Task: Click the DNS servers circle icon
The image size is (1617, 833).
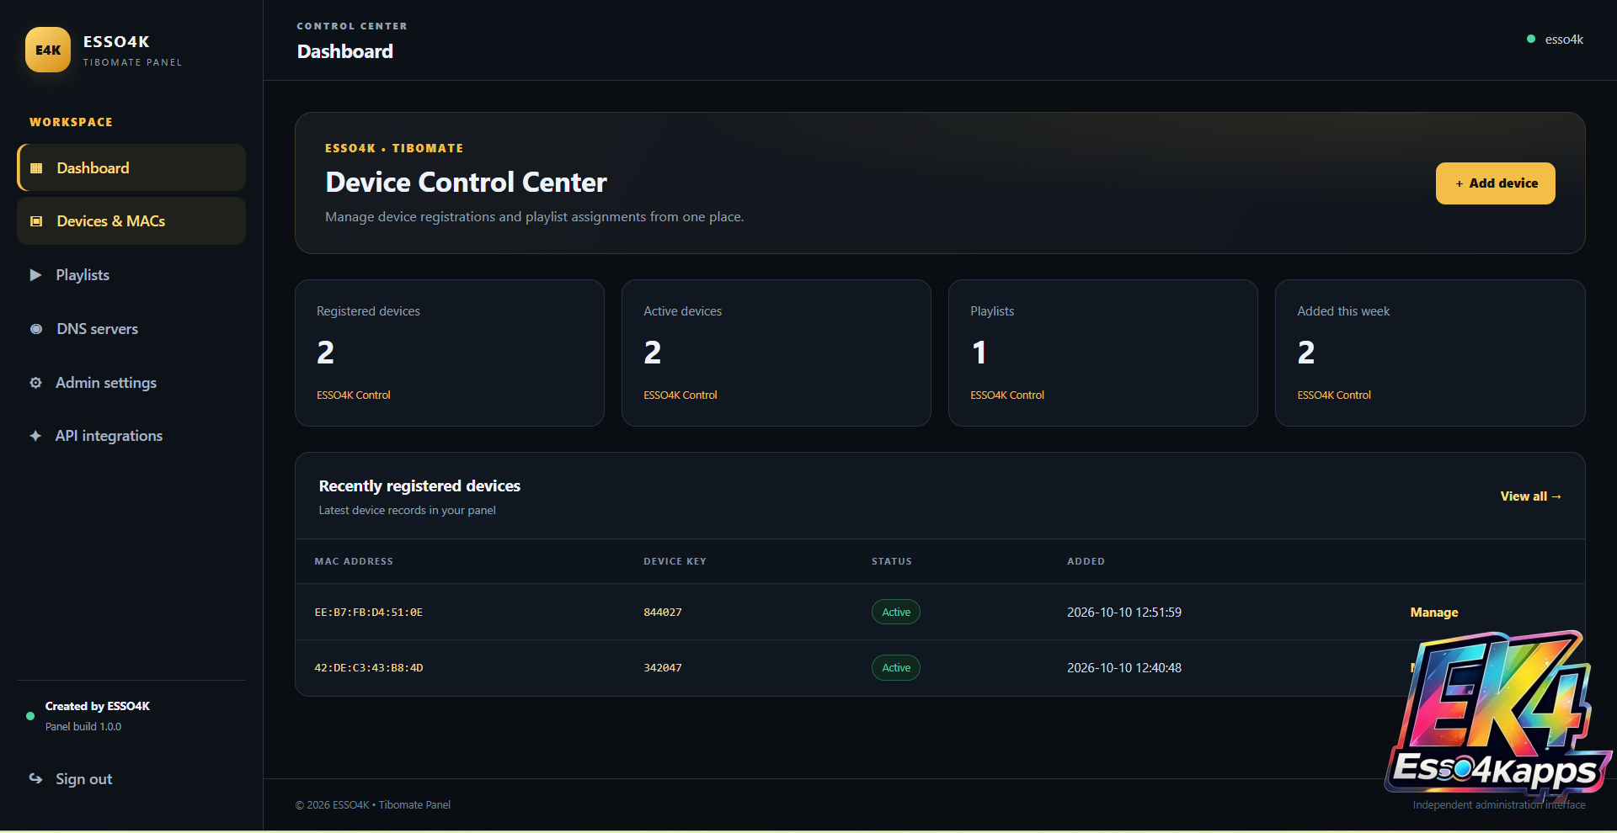Action: [x=36, y=329]
